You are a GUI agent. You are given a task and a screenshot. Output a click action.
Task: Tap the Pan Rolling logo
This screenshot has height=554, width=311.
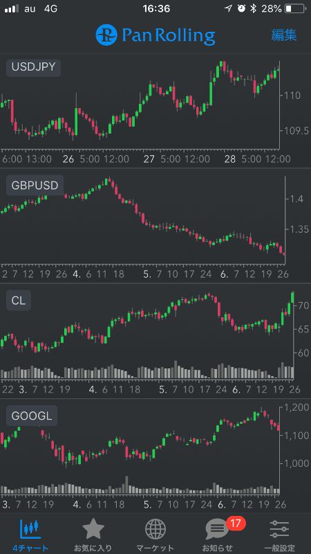tap(155, 35)
